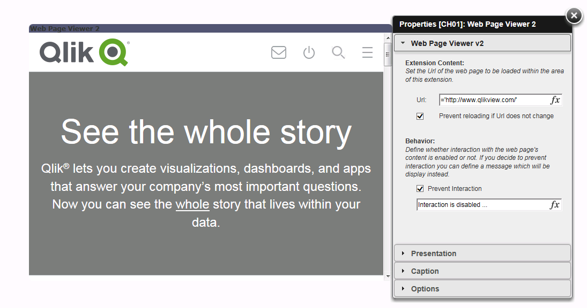587x308 pixels.
Task: Open expression editor for interaction message
Action: (555, 205)
